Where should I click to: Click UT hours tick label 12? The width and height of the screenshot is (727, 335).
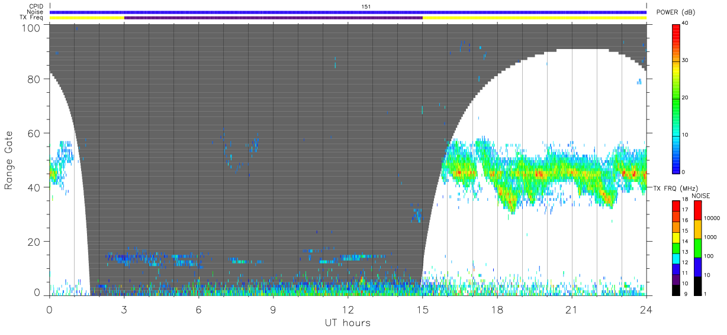click(348, 310)
